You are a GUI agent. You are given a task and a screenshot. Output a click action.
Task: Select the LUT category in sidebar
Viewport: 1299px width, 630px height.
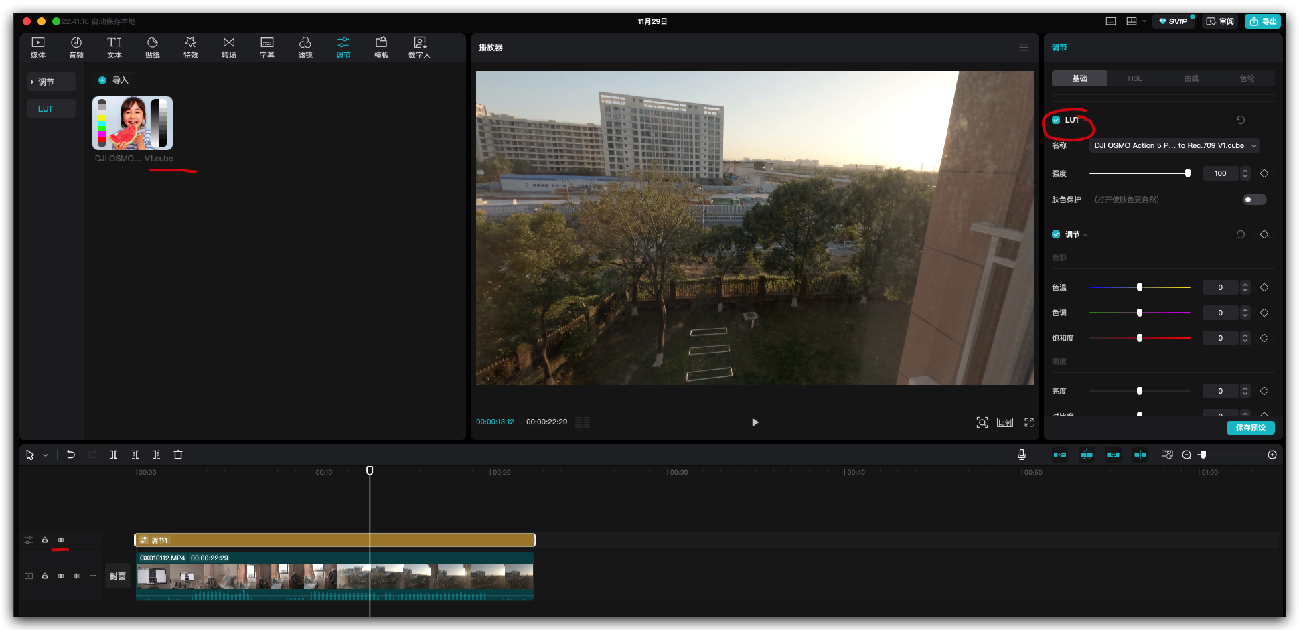tap(52, 108)
